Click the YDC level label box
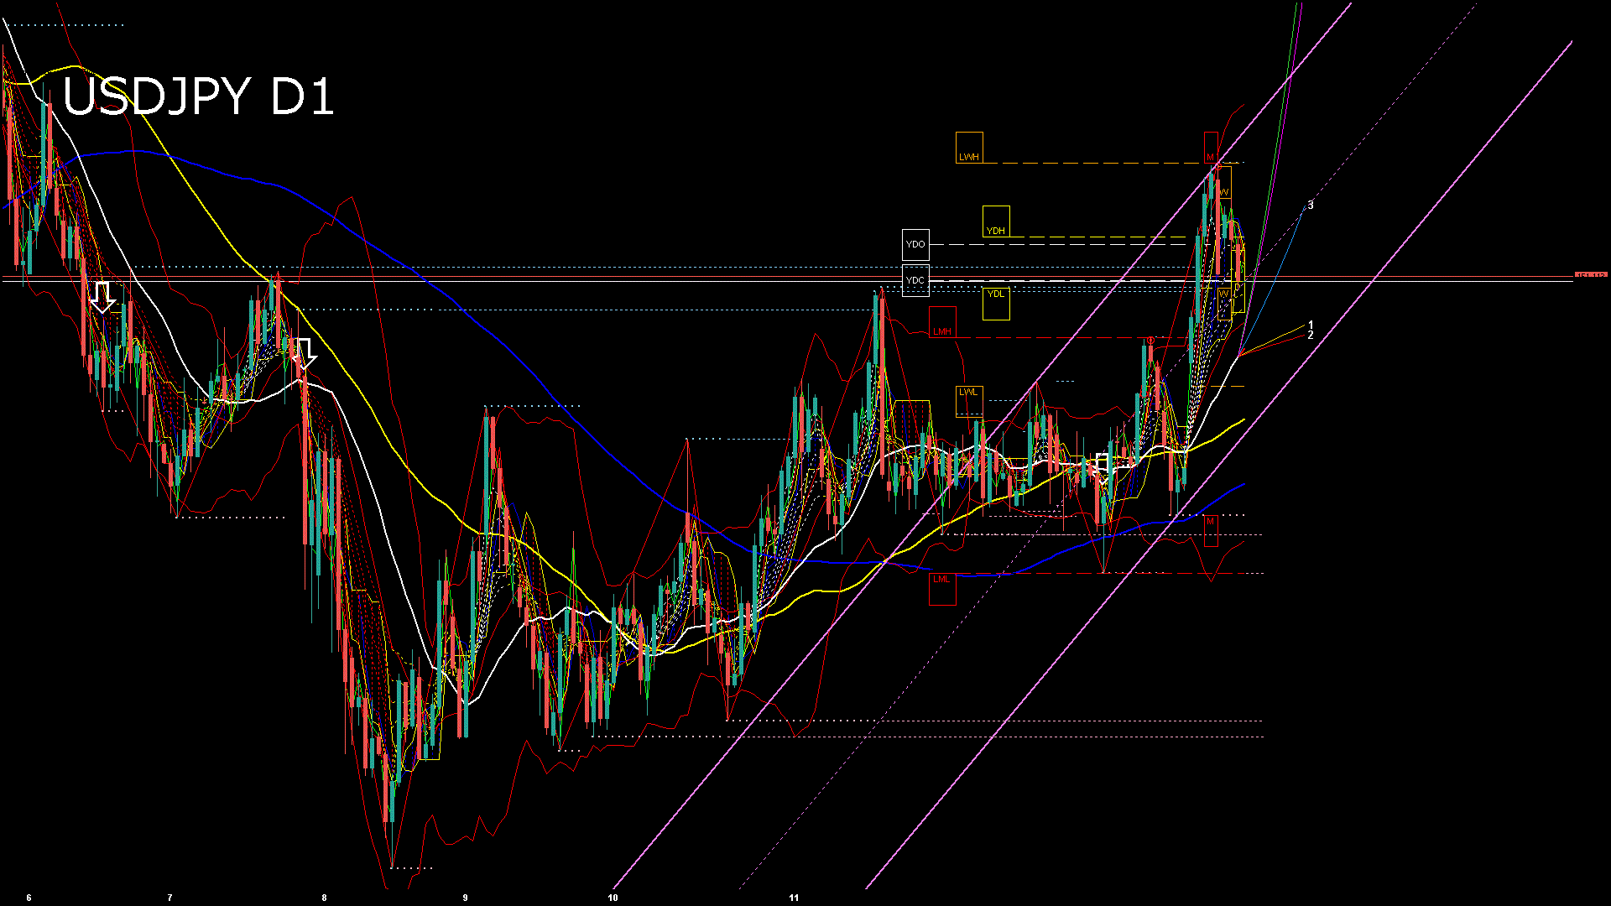The width and height of the screenshot is (1611, 906). point(915,280)
